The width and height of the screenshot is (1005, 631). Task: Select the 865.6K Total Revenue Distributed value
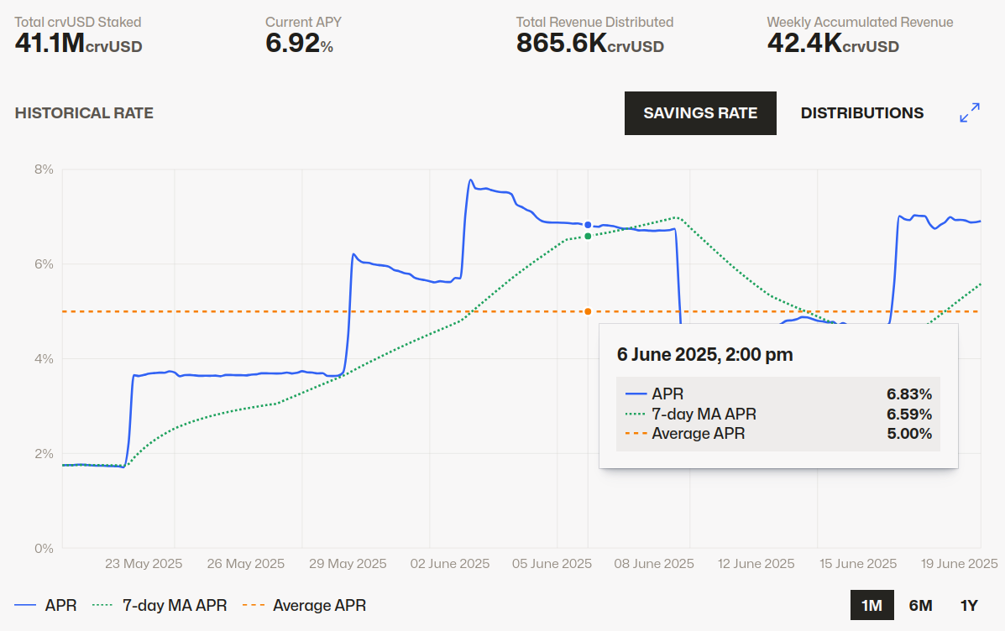[589, 44]
